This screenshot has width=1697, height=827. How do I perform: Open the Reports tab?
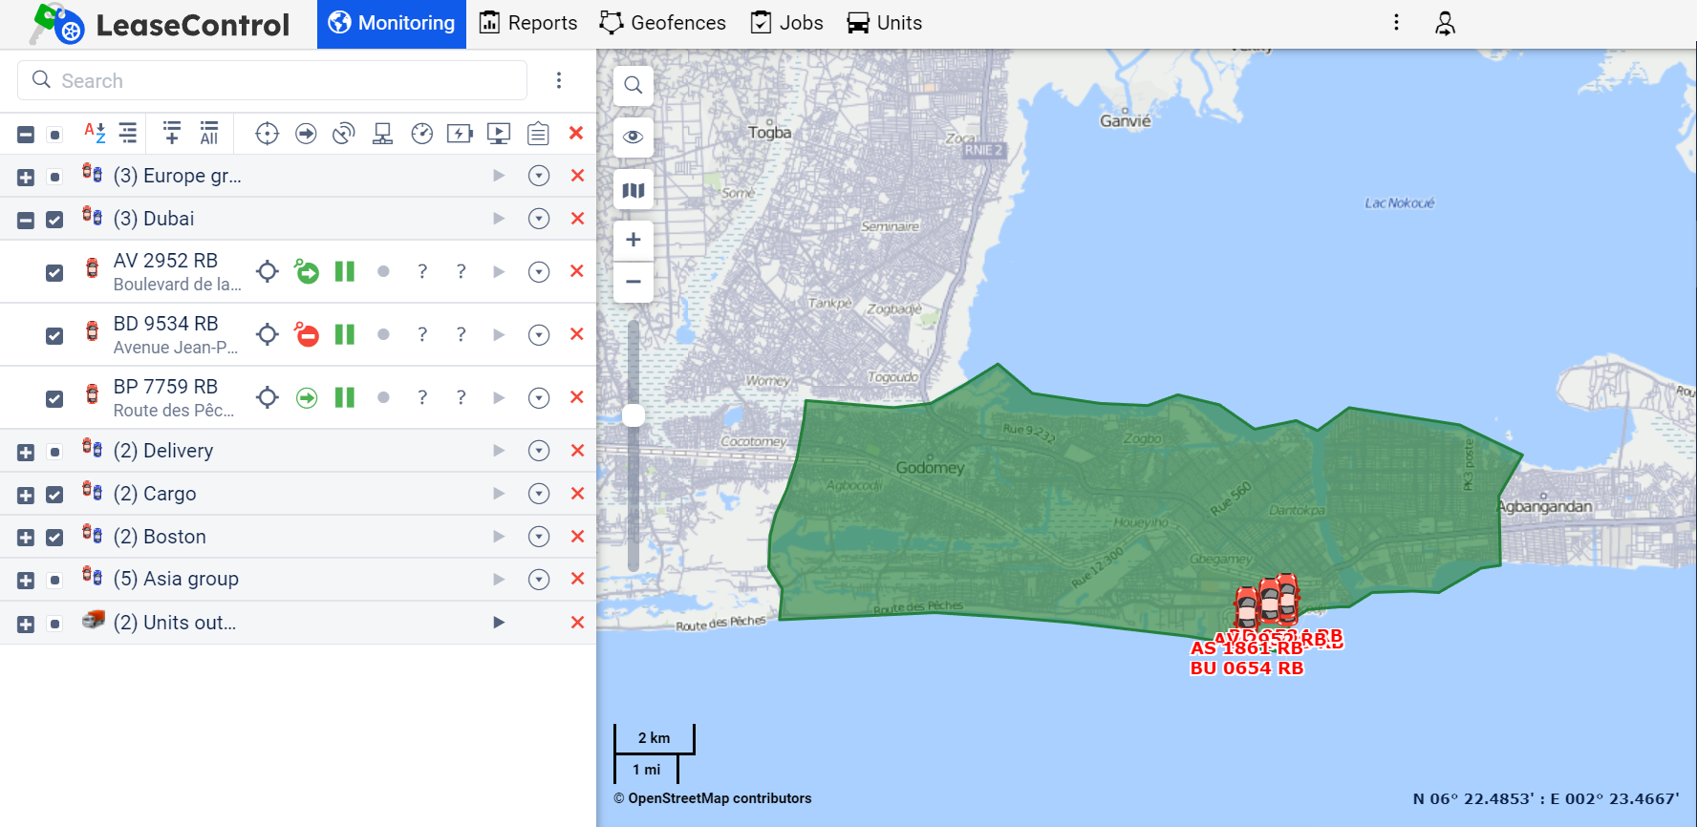pyautogui.click(x=528, y=23)
